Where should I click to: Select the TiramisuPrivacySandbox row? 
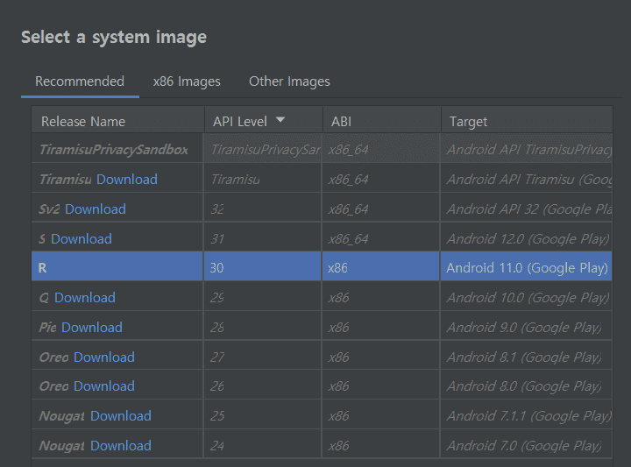pyautogui.click(x=322, y=148)
